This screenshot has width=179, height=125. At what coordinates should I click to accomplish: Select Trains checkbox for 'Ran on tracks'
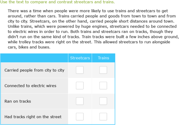coord(103,101)
